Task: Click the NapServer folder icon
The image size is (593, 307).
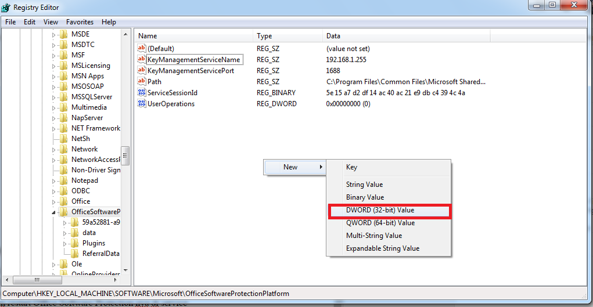Action: [63, 118]
